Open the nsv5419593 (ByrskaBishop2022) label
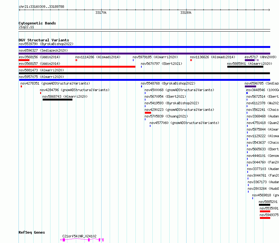Screen dimensions: 279x243 (x=172, y=103)
